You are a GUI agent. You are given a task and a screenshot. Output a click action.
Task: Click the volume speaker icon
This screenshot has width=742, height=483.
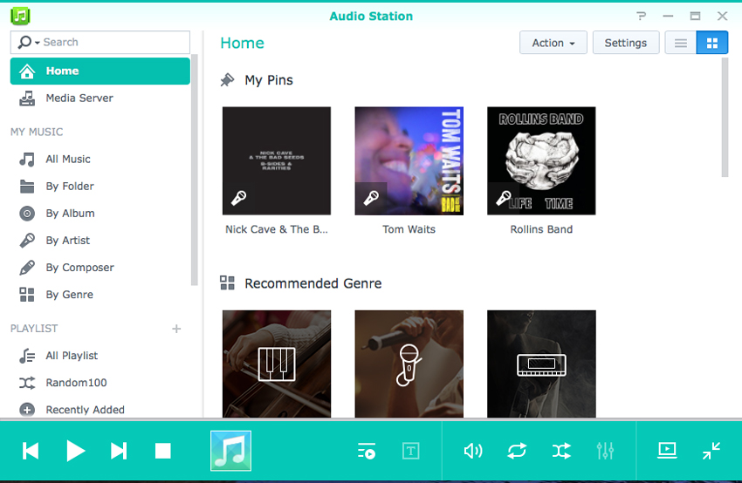473,451
